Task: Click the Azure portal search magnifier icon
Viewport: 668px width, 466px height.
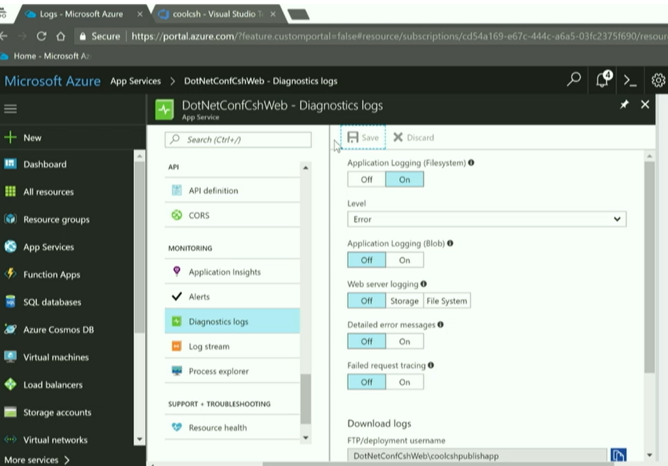Action: point(574,80)
